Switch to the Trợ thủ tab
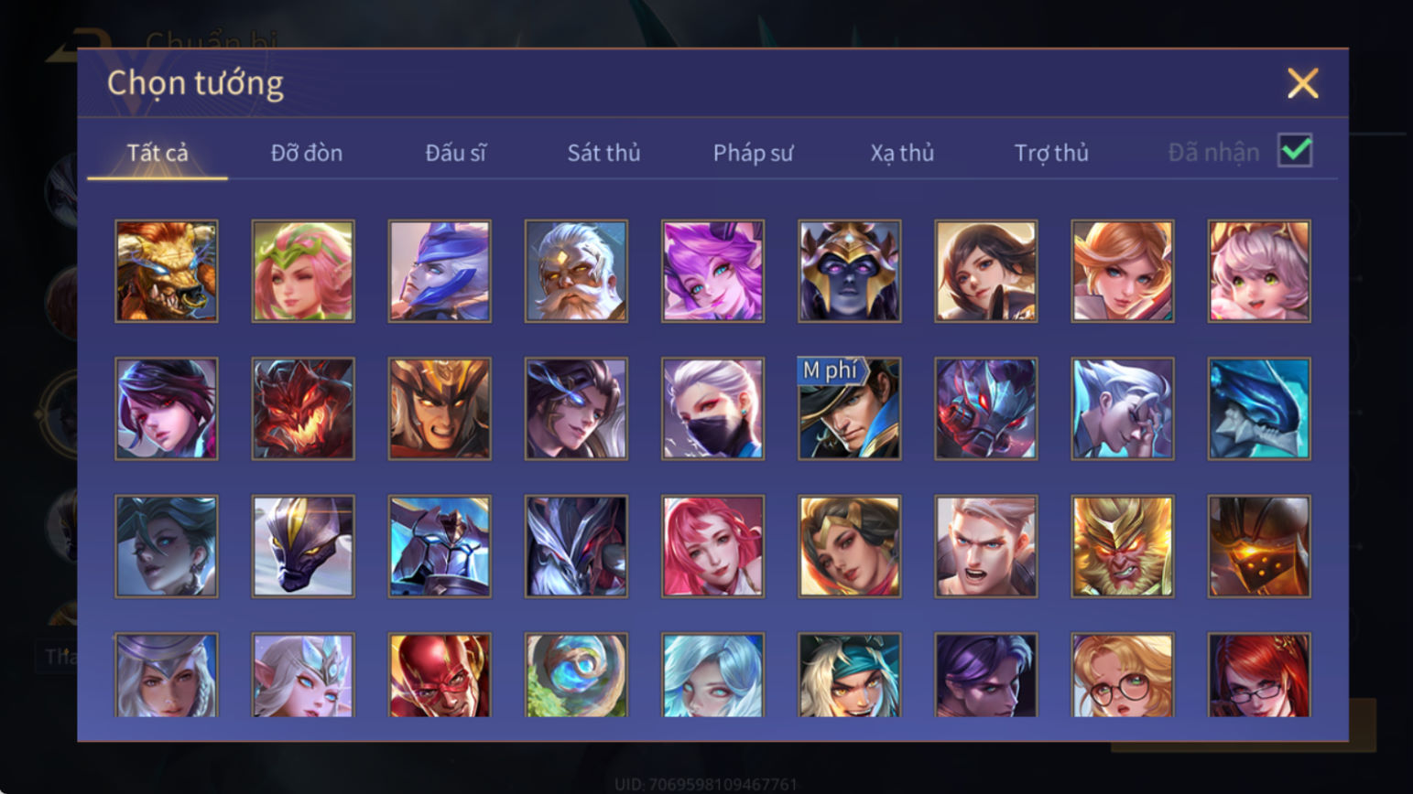Image resolution: width=1413 pixels, height=794 pixels. [x=1051, y=153]
